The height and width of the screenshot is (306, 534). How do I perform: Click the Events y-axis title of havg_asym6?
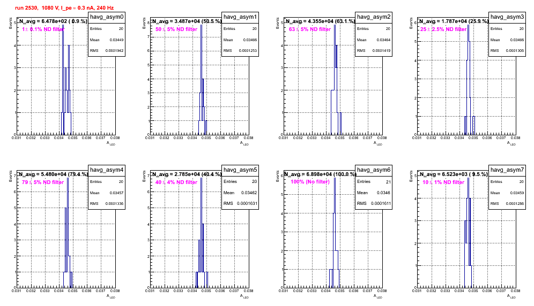277,176
